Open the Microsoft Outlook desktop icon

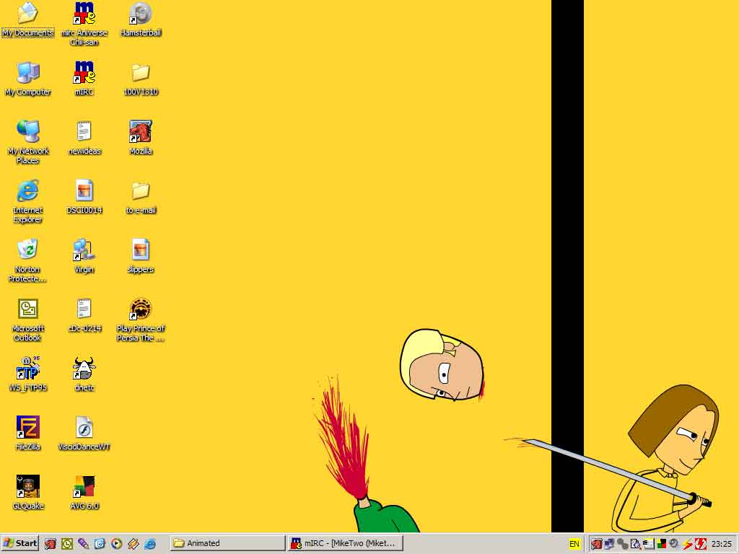click(x=28, y=309)
